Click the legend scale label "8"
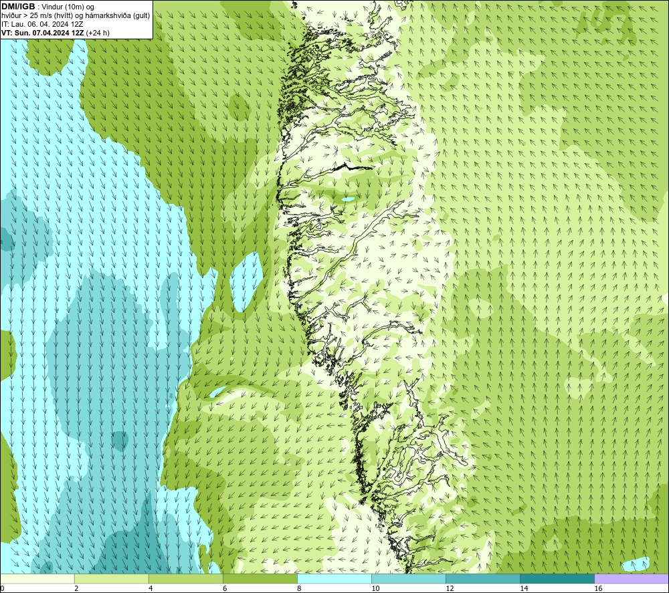The height and width of the screenshot is (593, 669). coord(299,589)
